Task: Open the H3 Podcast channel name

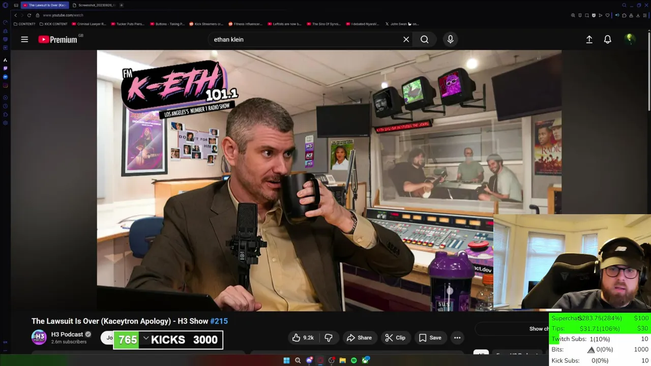Action: (x=67, y=334)
